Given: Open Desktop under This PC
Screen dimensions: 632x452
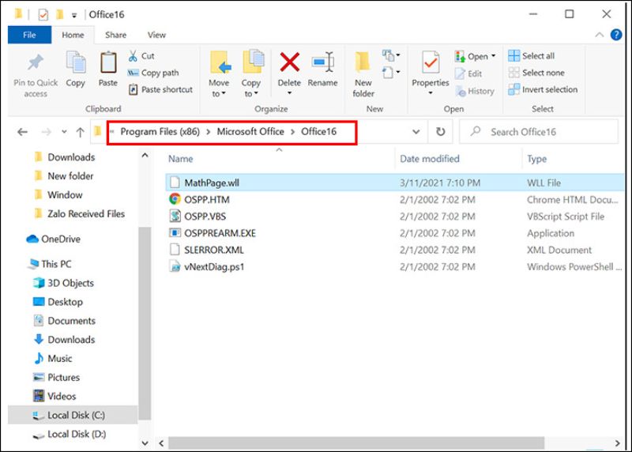Looking at the screenshot, I should pos(58,302).
